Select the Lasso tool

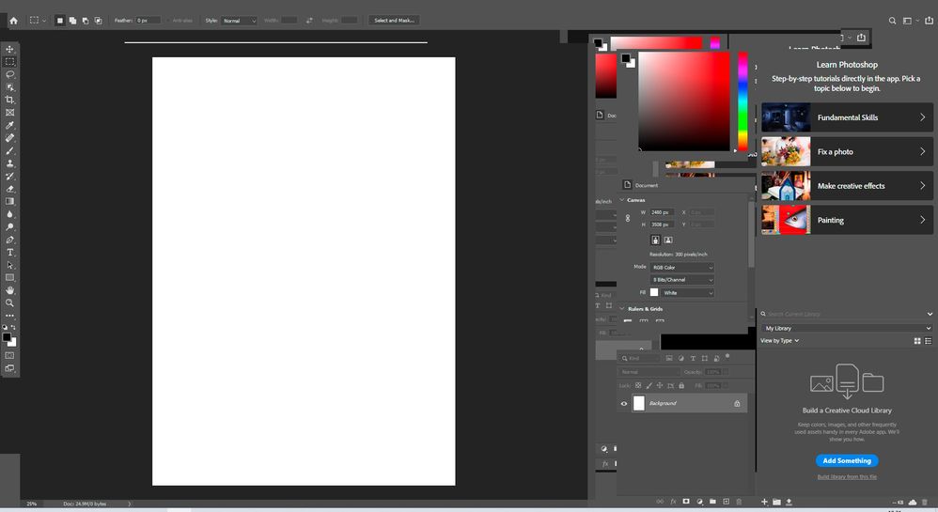coord(9,75)
